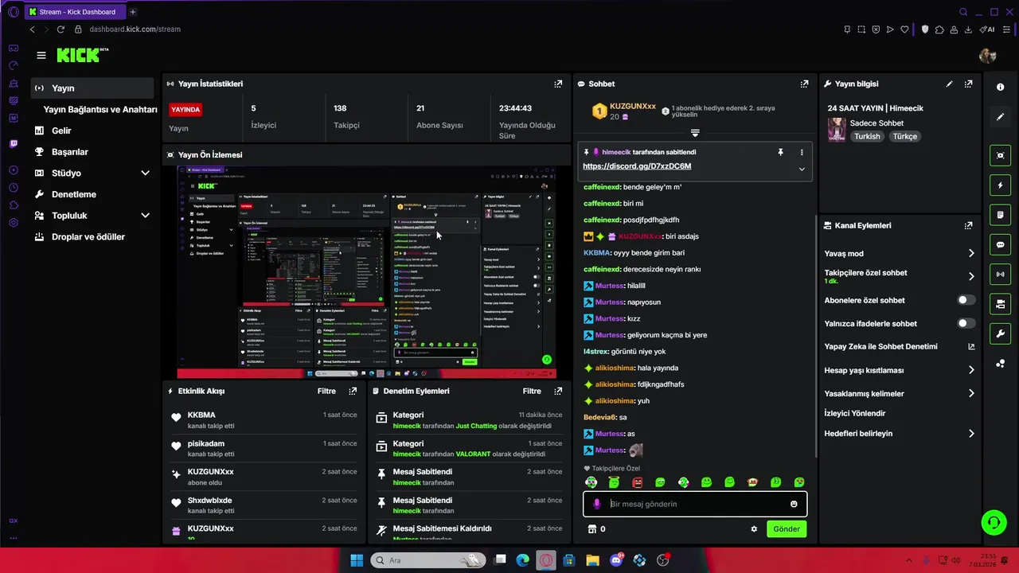1019x573 pixels.
Task: Open Takipçilere özel sohbet options
Action: click(x=899, y=276)
